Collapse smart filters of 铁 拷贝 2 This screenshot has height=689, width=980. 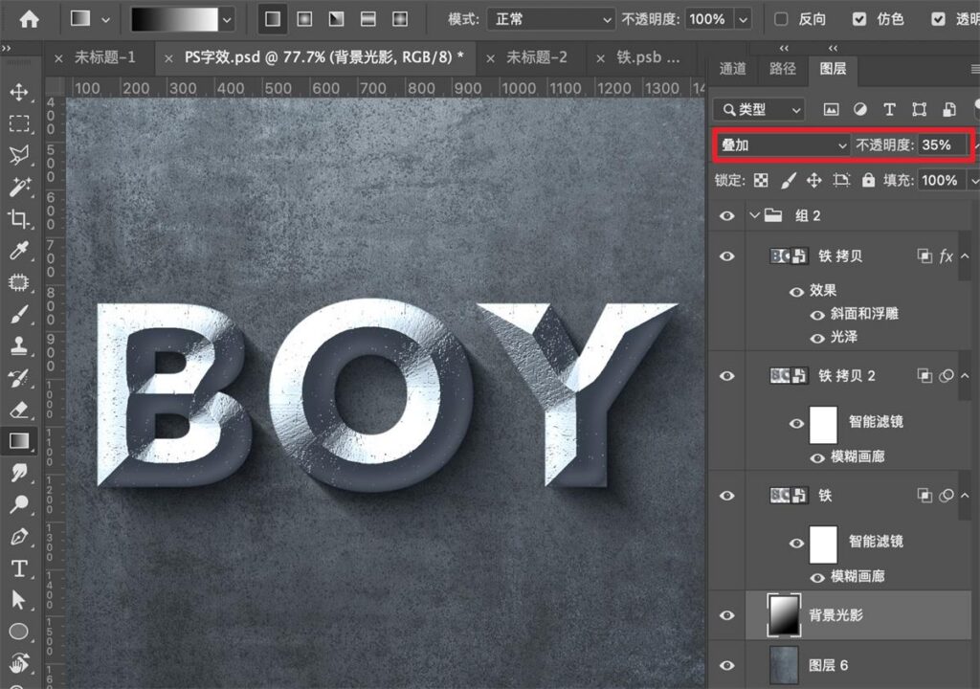pos(965,375)
